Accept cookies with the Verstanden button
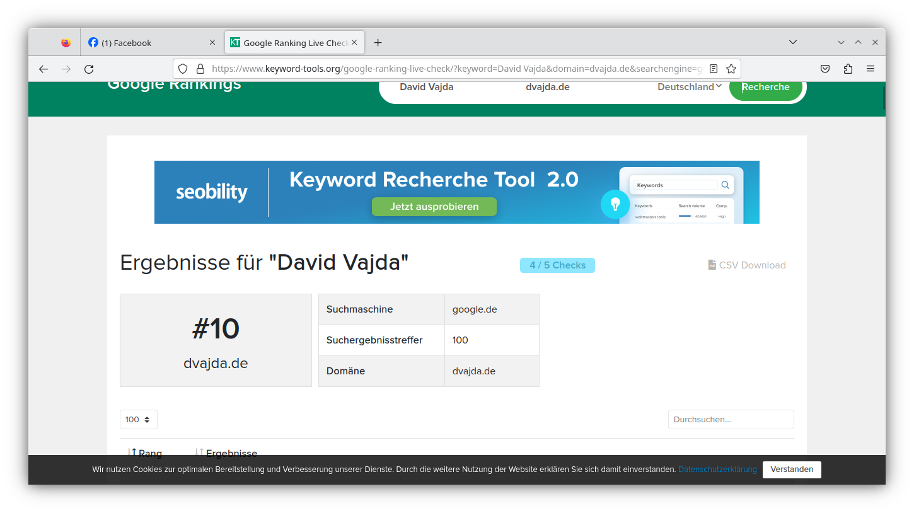Image resolution: width=914 pixels, height=513 pixels. [x=792, y=470]
